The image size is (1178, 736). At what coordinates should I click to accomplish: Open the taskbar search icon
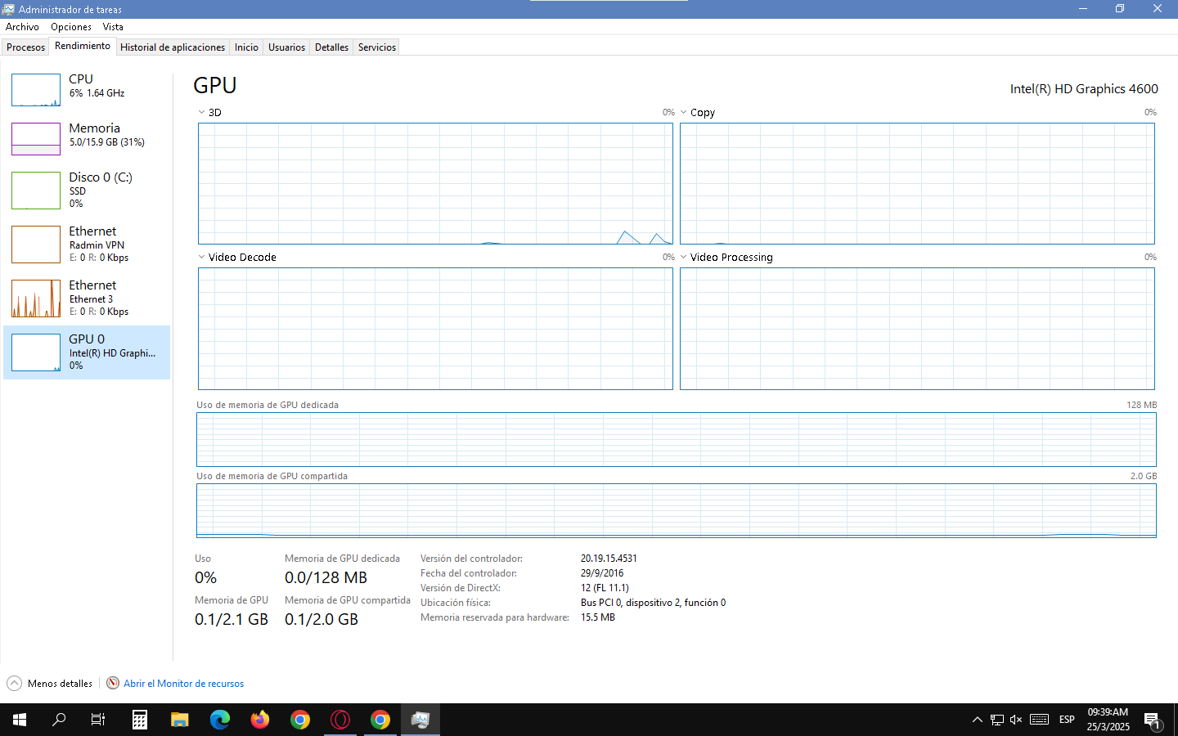(59, 720)
